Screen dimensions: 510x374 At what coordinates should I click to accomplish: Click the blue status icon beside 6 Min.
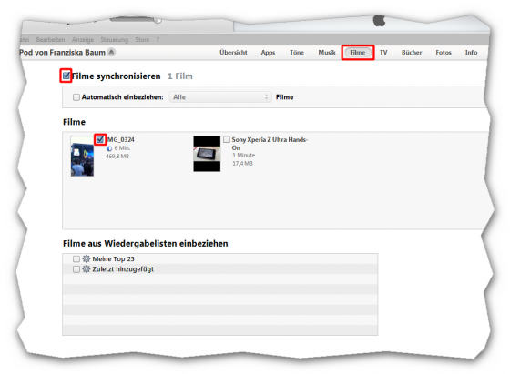point(109,148)
